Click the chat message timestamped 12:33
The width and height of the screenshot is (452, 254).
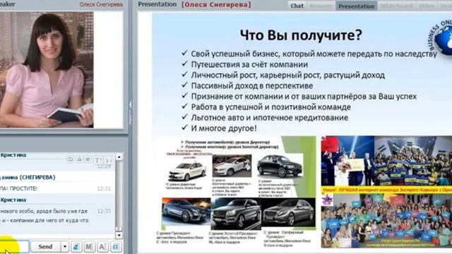point(56,216)
